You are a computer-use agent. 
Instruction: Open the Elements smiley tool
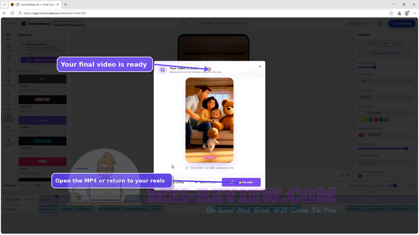point(8,106)
